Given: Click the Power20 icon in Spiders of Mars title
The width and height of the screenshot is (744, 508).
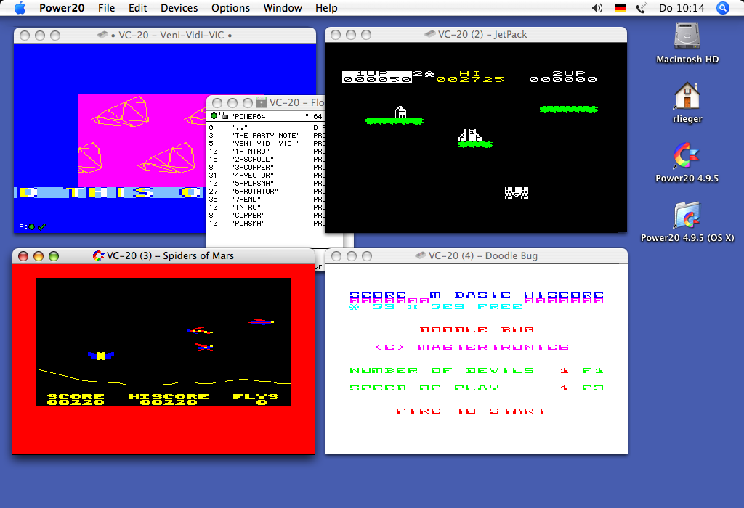Looking at the screenshot, I should point(98,256).
